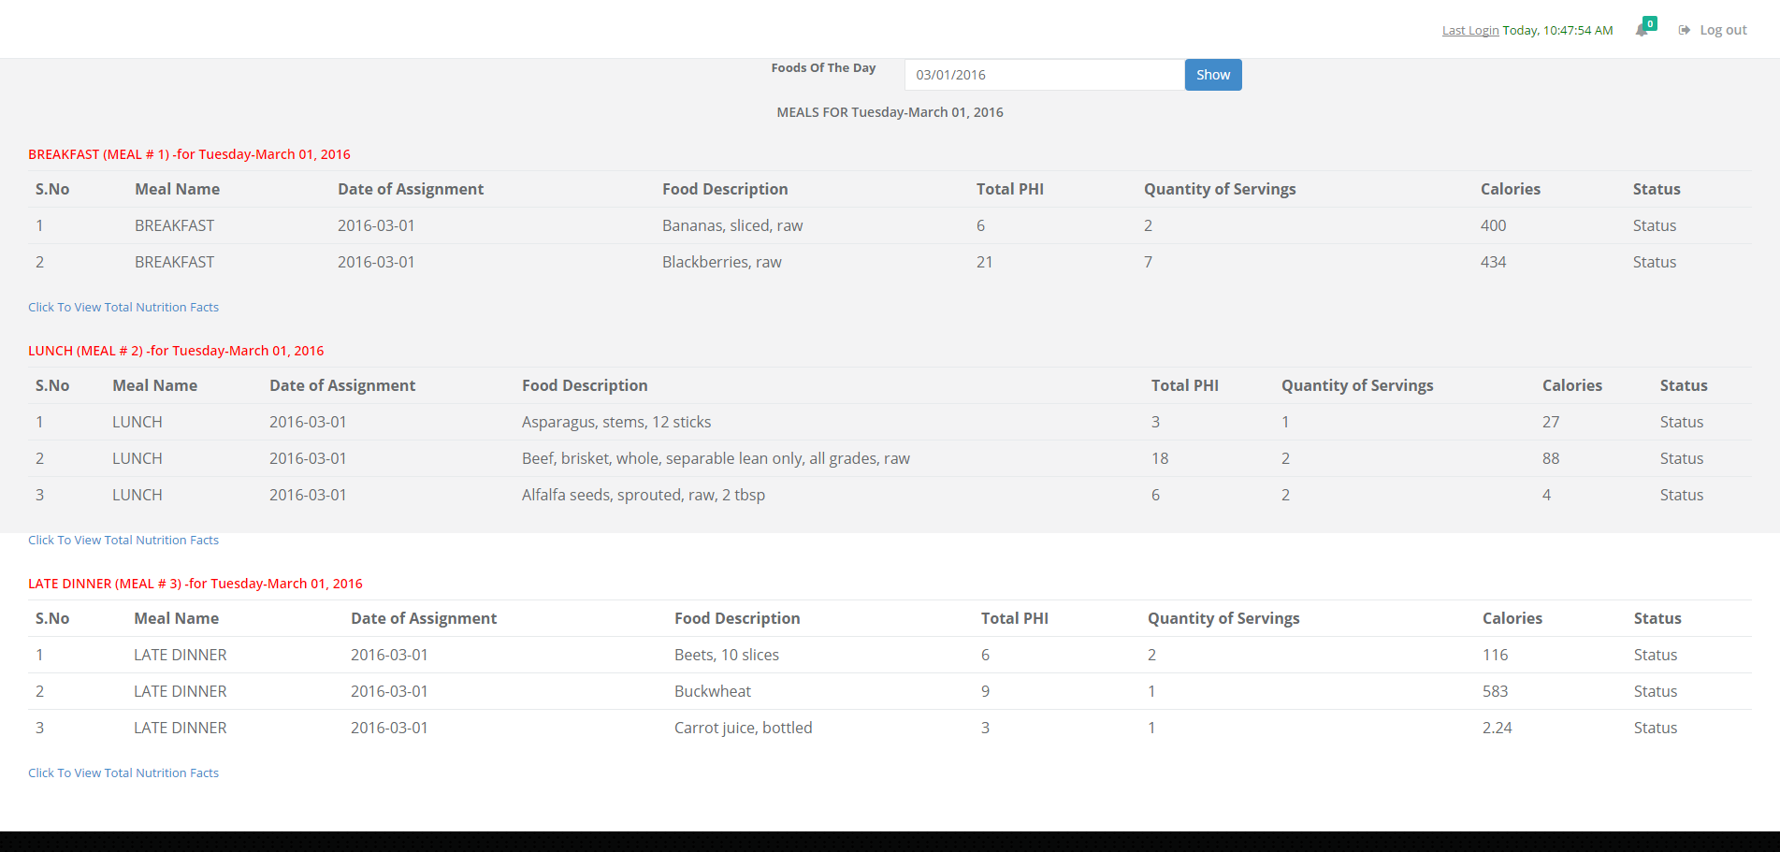Select the Buckwheat food description cell
Screen dimensions: 1780x852
[x=712, y=691]
